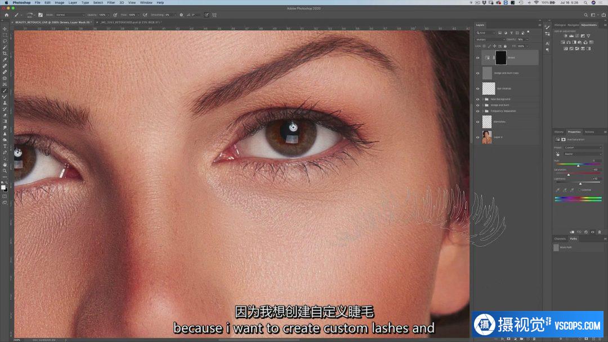
Task: Expand the New Background group
Action: pos(483,99)
